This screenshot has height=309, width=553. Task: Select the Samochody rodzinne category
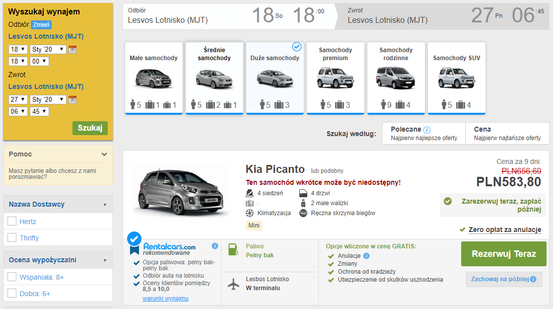tap(396, 78)
